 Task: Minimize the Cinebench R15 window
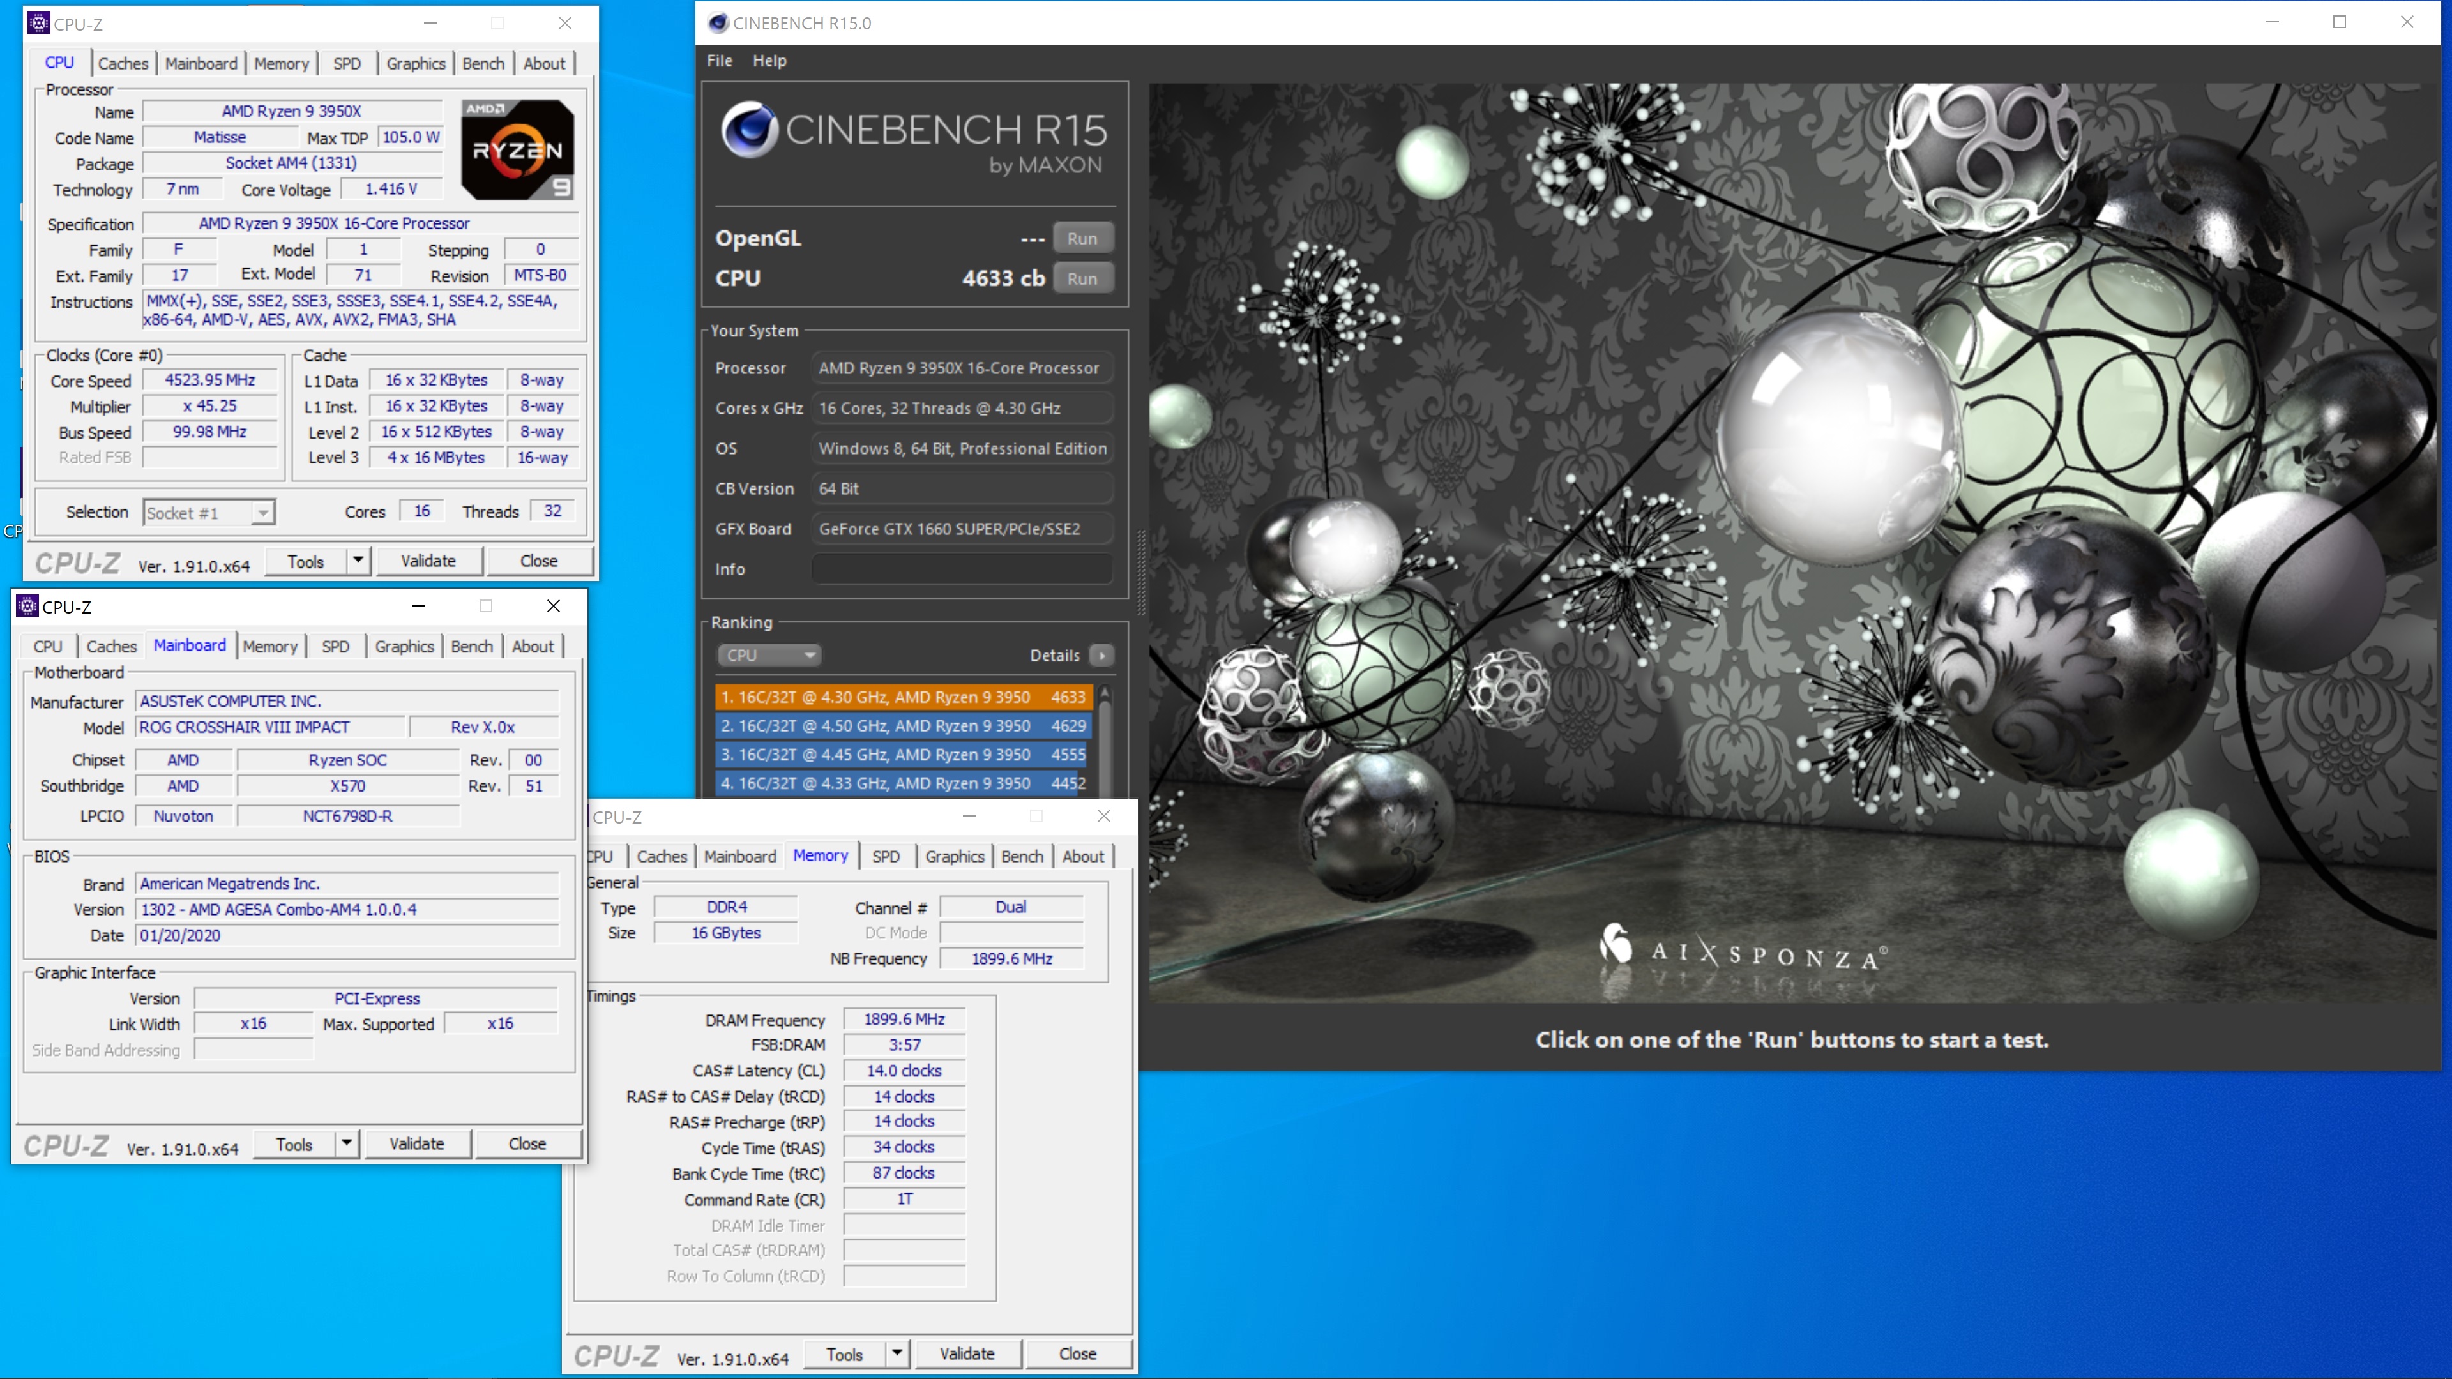pos(2272,23)
